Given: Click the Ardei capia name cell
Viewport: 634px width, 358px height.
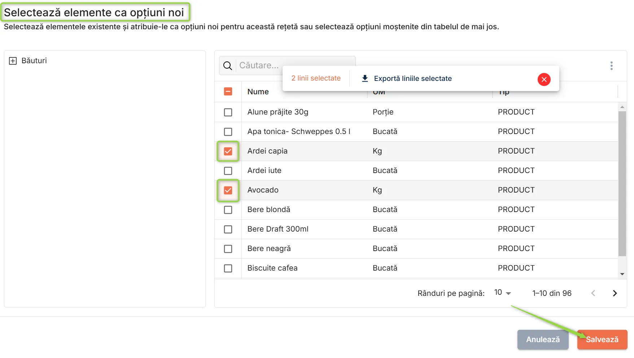Looking at the screenshot, I should [267, 151].
